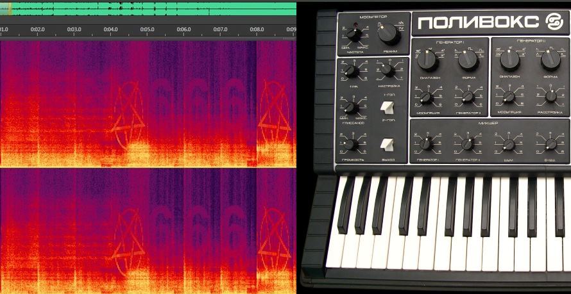This screenshot has height=294, width=571.
Task: Click the Модулятор Режим waveform selector knob
Action: point(389,34)
